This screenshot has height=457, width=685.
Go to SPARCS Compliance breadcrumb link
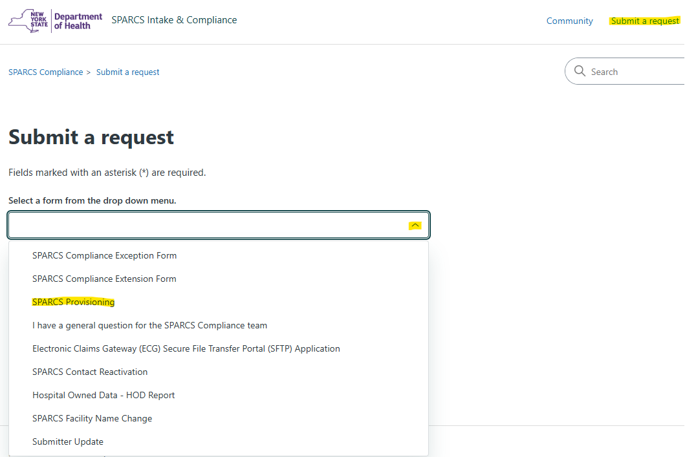click(x=46, y=72)
